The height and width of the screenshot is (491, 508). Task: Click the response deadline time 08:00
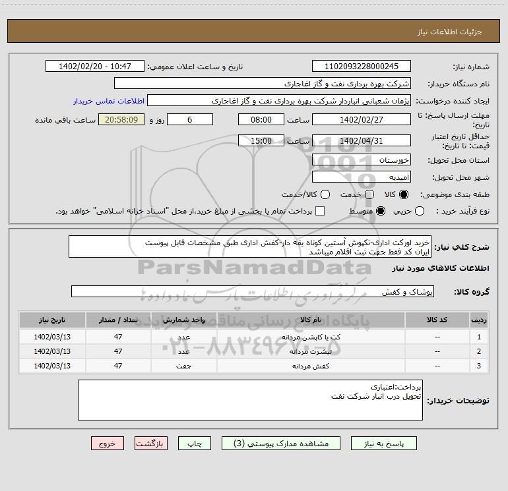261,119
